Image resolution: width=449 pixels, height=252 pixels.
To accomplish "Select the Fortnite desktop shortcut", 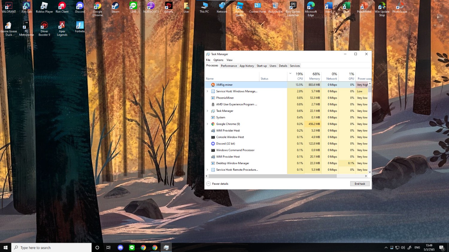I will point(80,27).
